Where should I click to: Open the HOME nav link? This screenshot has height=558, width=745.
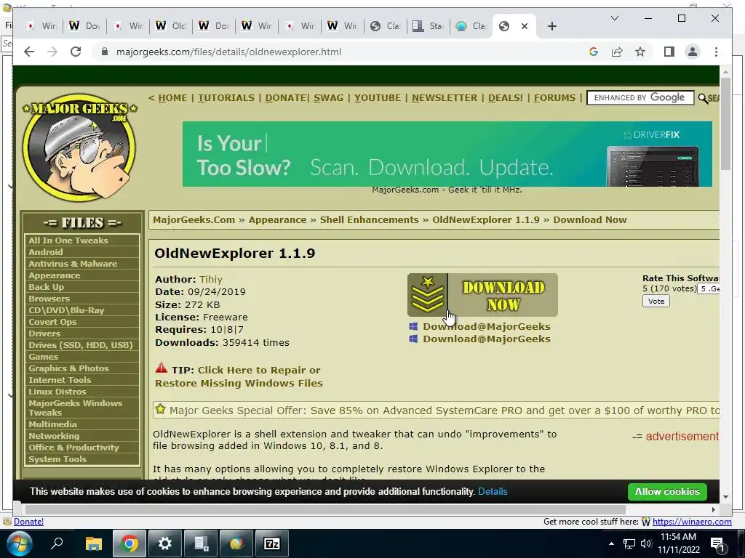(x=172, y=98)
